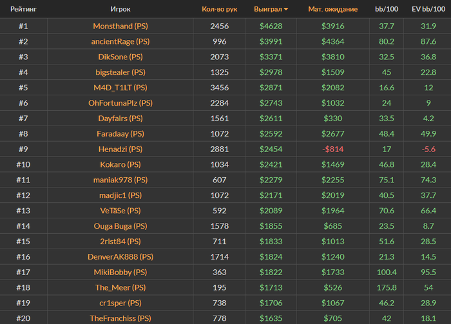Sort by Кол-во рук column header
This screenshot has height=324, width=451.
click(220, 9)
